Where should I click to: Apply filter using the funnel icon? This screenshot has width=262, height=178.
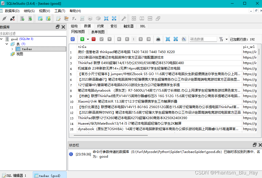click(x=221, y=39)
